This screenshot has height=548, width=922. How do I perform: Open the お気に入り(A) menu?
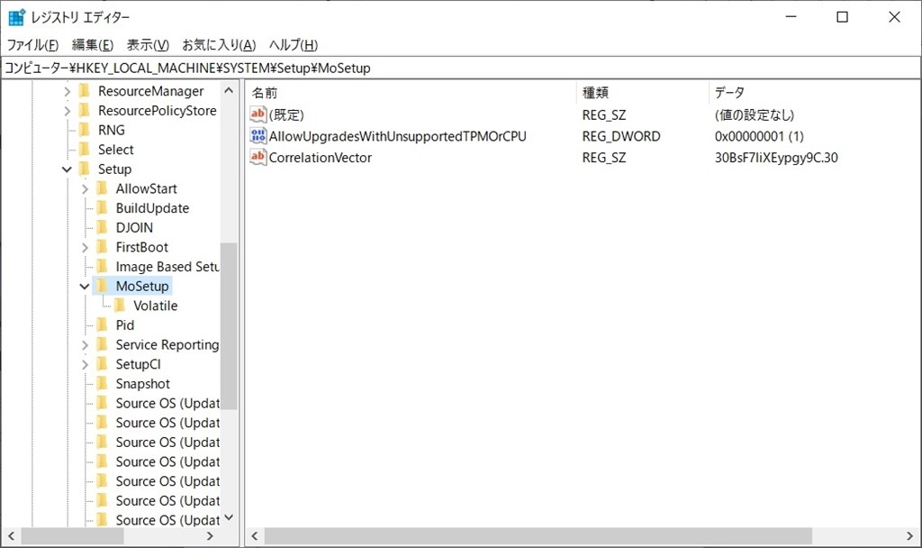tap(219, 45)
